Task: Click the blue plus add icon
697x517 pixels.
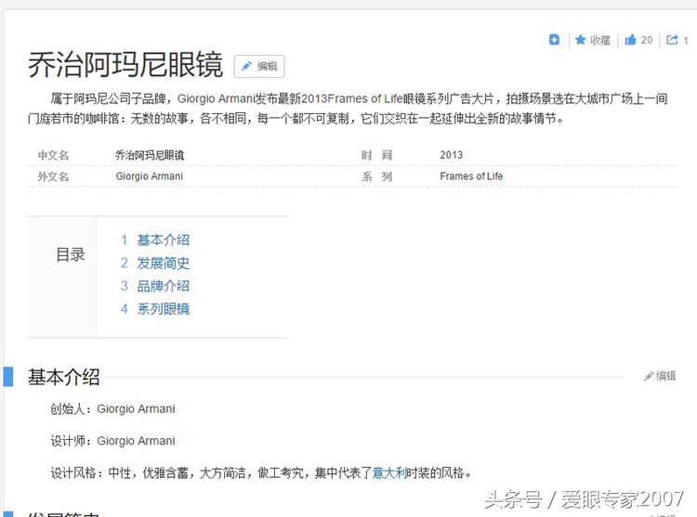Action: tap(554, 40)
